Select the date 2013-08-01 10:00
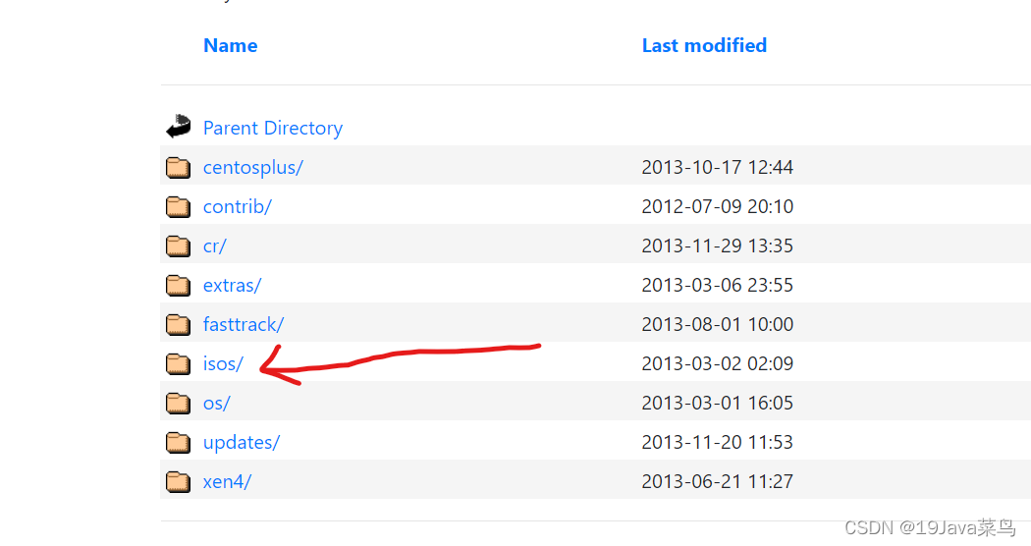The width and height of the screenshot is (1031, 546). coord(718,324)
